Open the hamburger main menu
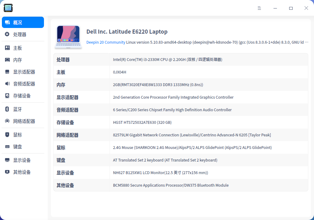 (259, 8)
